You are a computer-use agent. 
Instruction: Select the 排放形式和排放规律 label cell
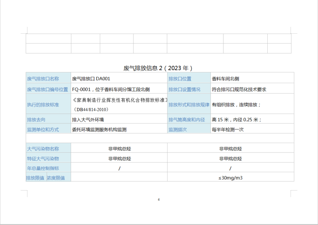pyautogui.click(x=189, y=105)
